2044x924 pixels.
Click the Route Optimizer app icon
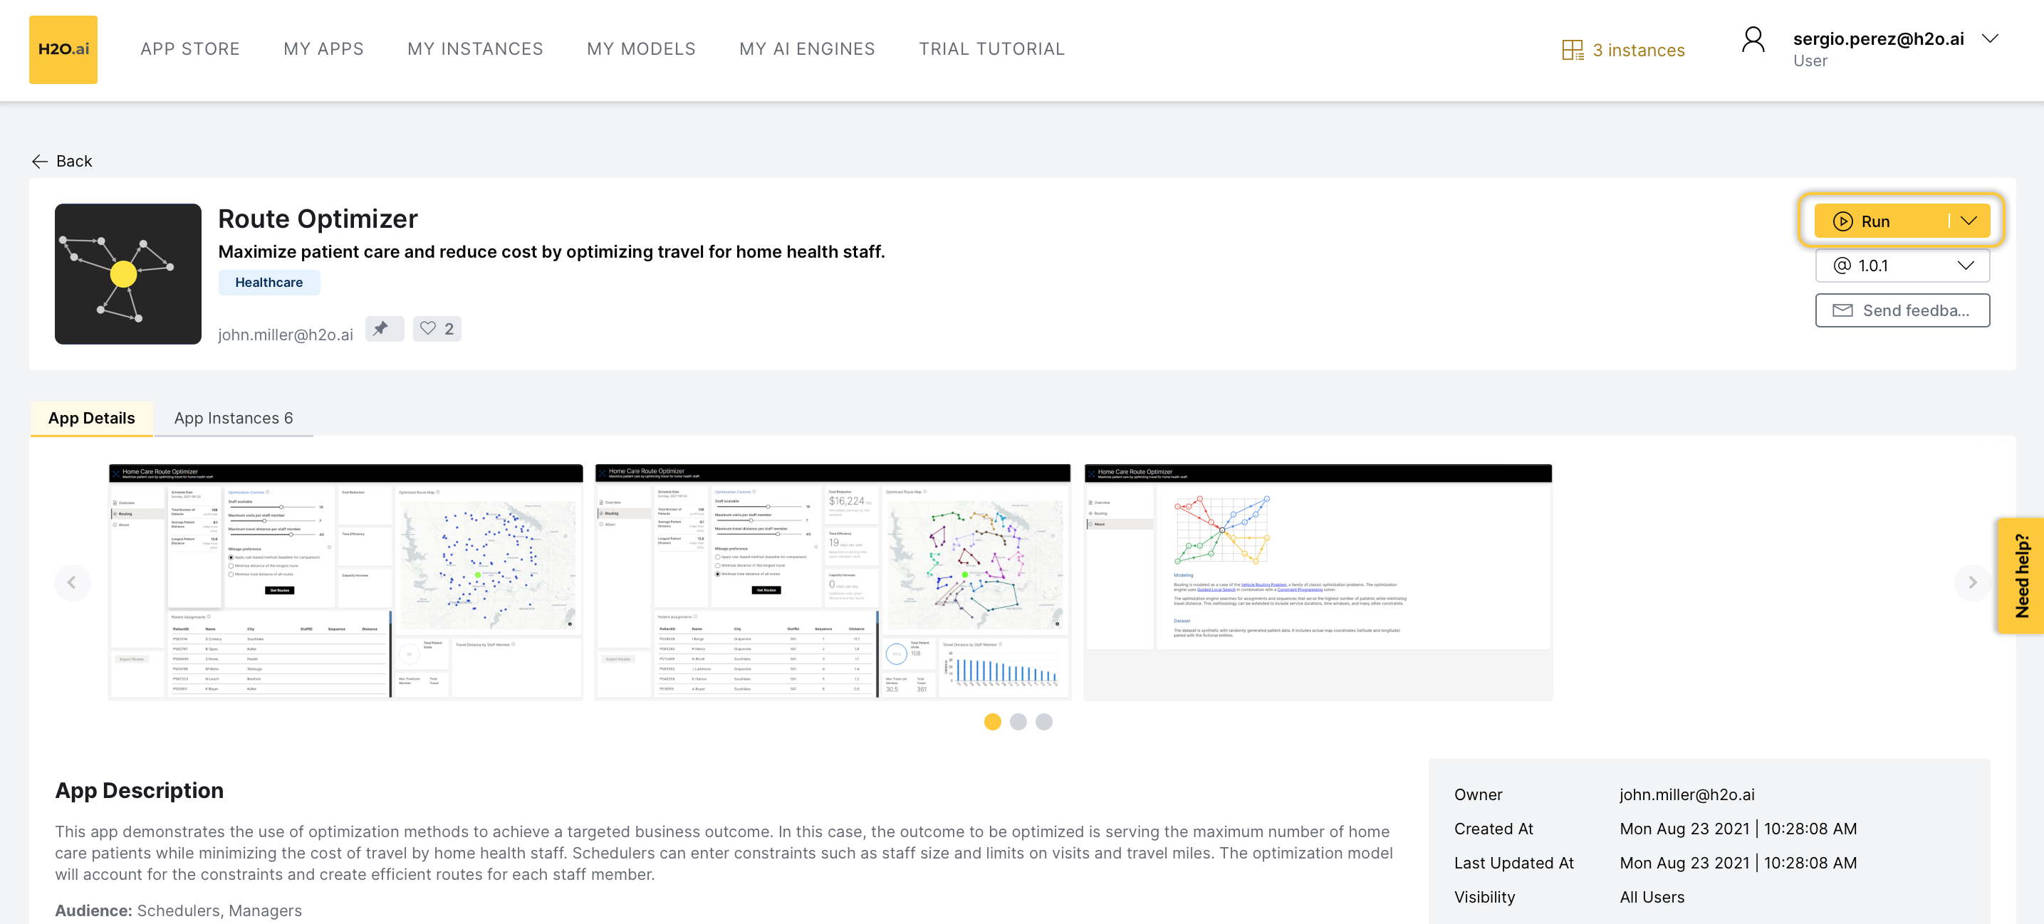[x=127, y=273]
